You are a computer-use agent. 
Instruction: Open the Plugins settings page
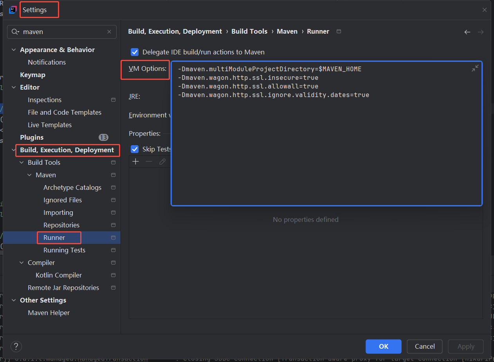[x=32, y=137]
